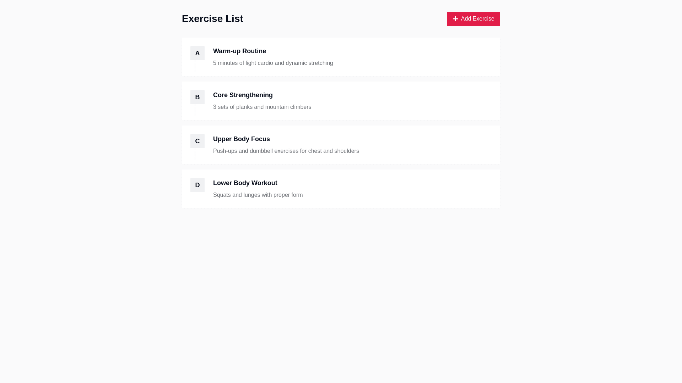Click the letter C step badge
The width and height of the screenshot is (682, 383).
click(x=197, y=141)
